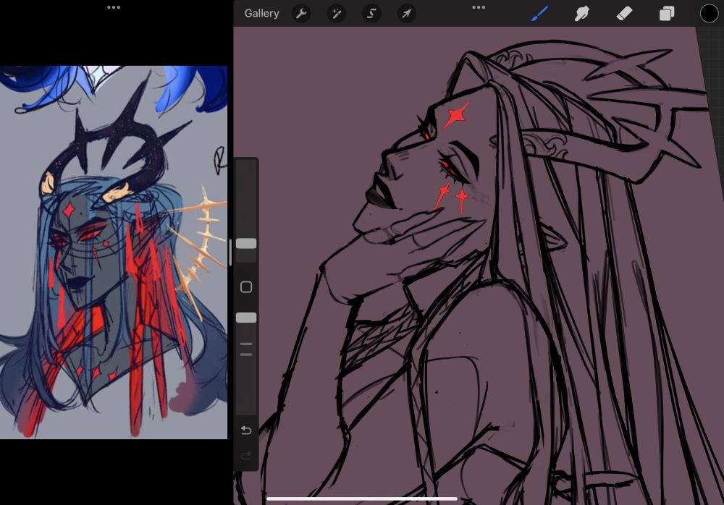Screen dimensions: 724x505
Task: Click the brush size slider handle
Action: (x=246, y=244)
